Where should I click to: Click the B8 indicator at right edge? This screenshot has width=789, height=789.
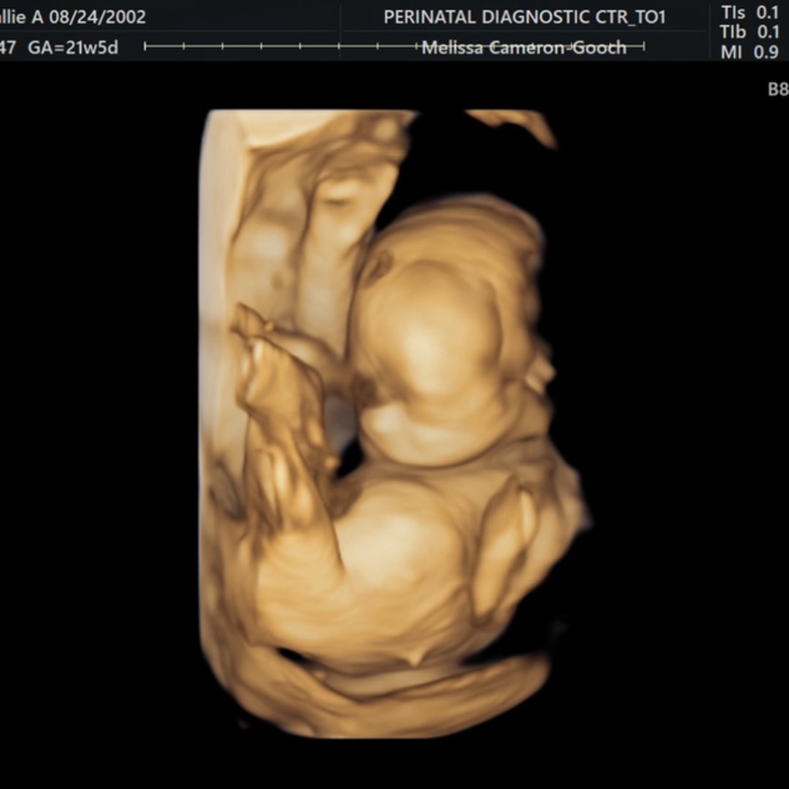[777, 89]
